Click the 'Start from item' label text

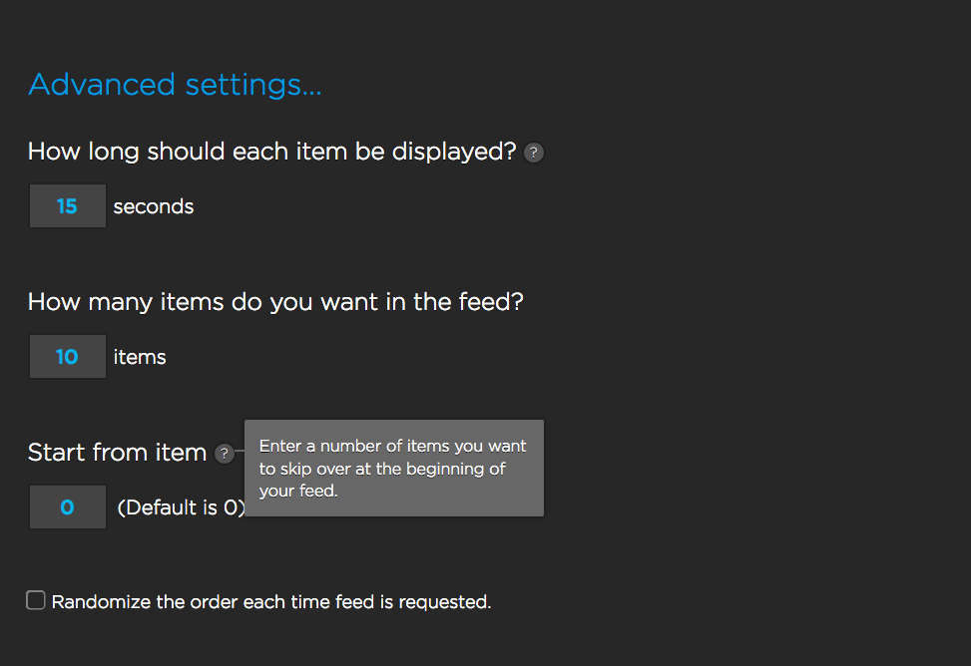(x=117, y=453)
